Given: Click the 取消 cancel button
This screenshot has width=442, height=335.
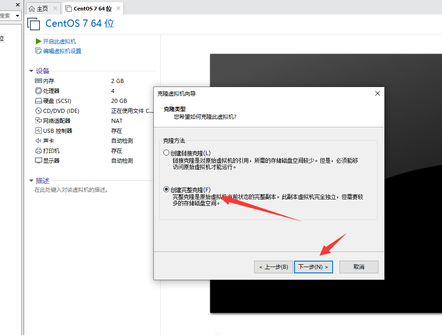Looking at the screenshot, I should [359, 267].
